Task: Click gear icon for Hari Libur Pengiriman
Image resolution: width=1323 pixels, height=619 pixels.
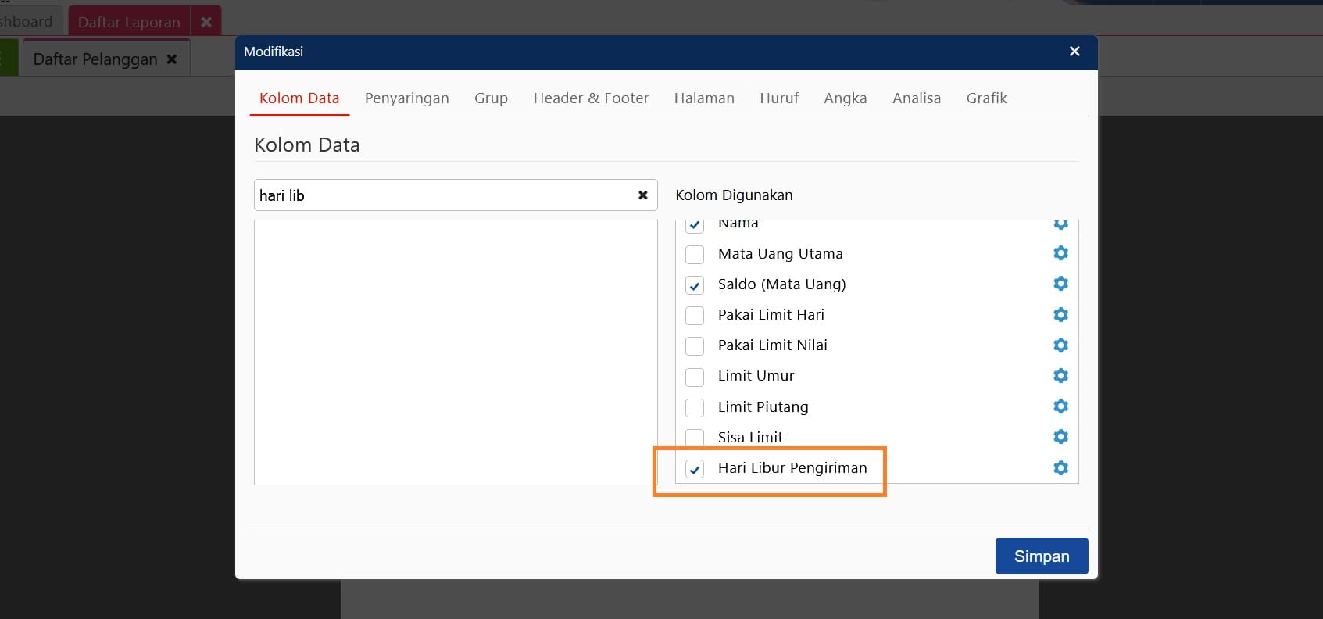Action: point(1060,468)
